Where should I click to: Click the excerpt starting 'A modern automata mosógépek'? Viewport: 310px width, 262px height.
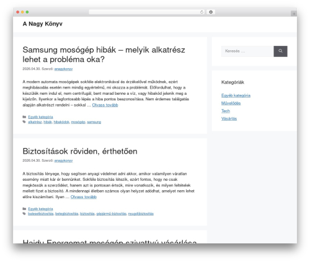coord(106,94)
